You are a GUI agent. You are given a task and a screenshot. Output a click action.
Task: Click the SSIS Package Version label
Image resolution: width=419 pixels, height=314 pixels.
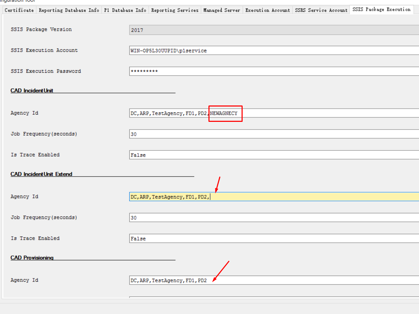click(x=41, y=30)
